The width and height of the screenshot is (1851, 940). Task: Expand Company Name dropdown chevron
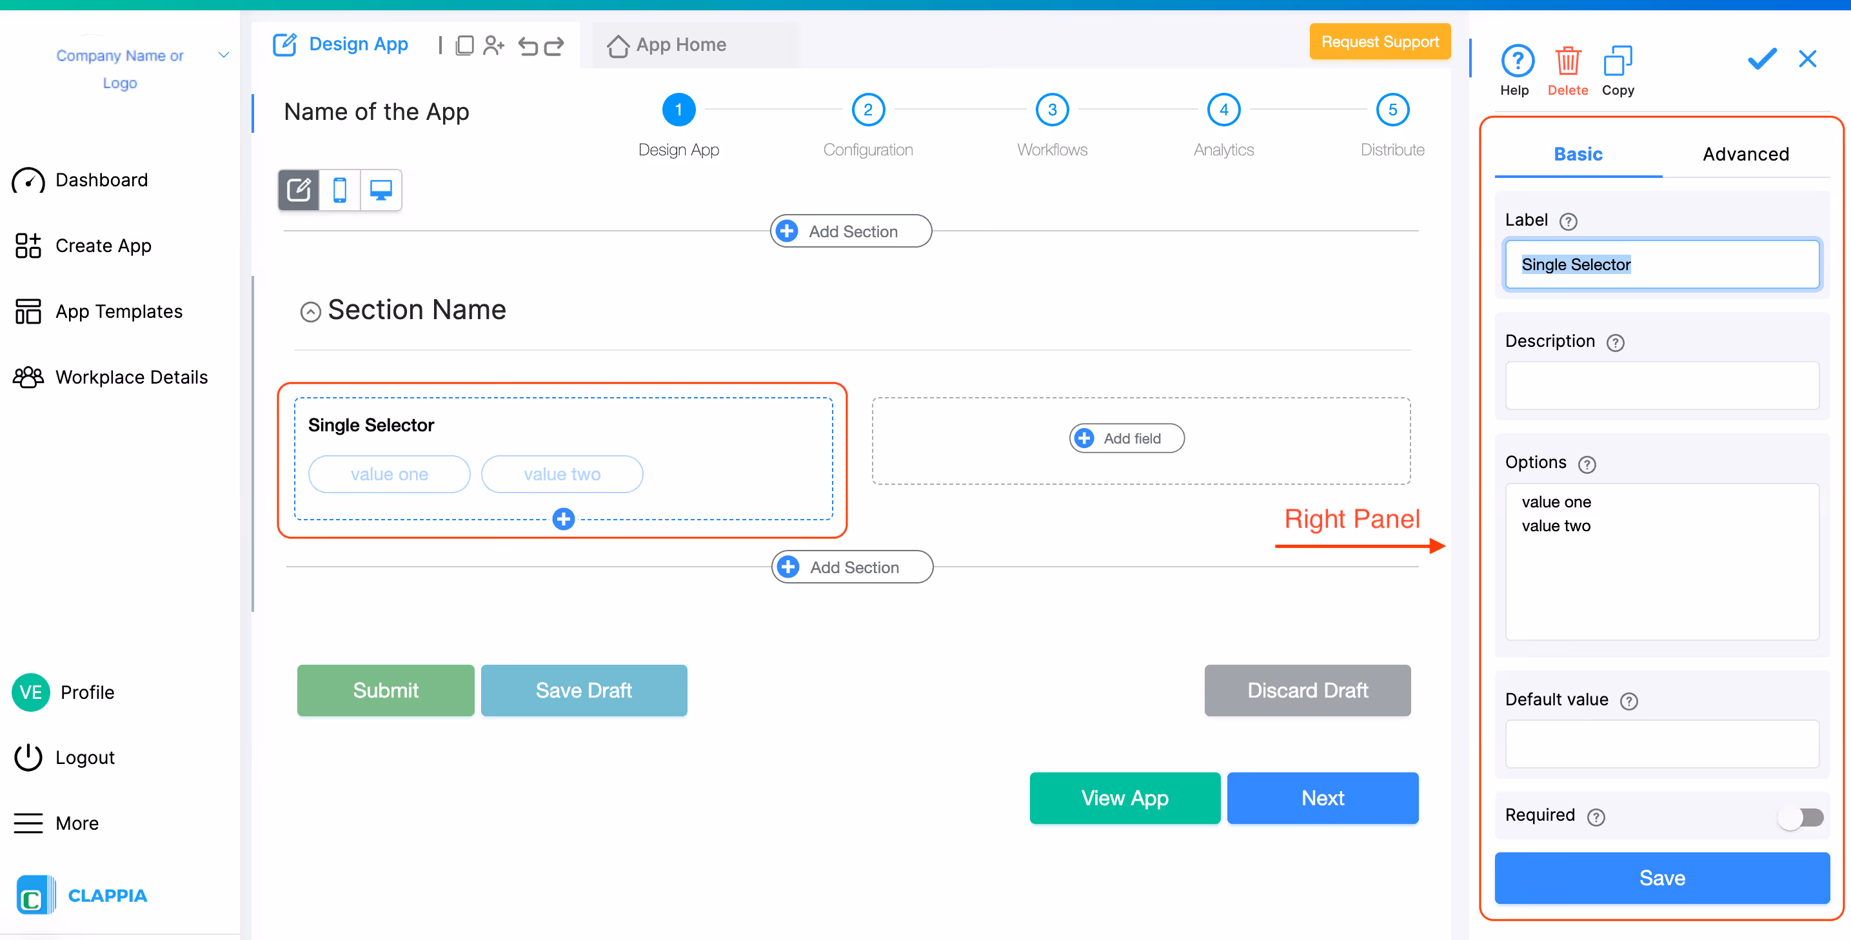click(223, 55)
